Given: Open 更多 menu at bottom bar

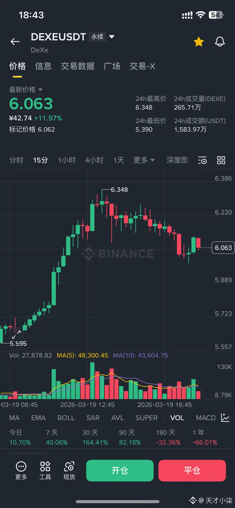Looking at the screenshot, I should click(21, 471).
